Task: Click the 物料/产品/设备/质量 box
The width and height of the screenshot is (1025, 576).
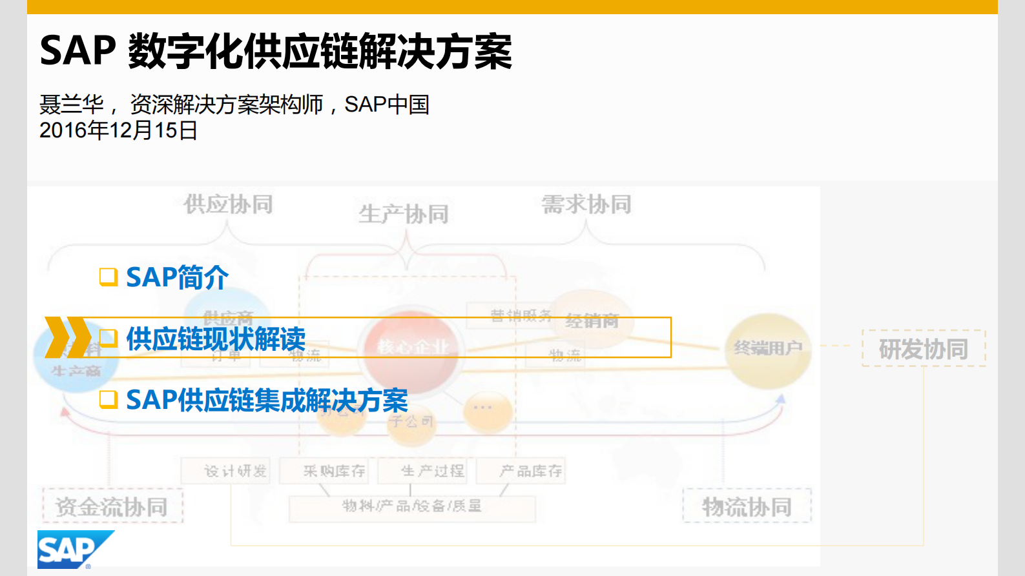Action: coord(412,508)
